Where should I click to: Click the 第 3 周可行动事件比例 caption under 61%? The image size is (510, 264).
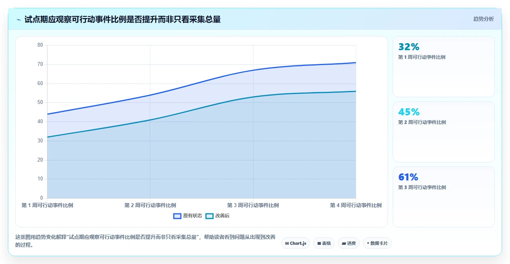[422, 188]
